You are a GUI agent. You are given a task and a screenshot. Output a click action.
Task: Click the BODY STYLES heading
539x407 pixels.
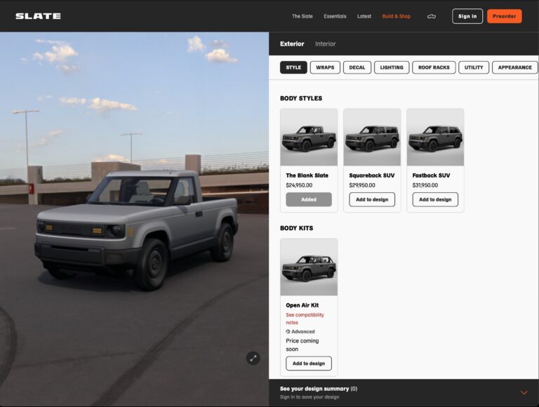click(x=301, y=98)
